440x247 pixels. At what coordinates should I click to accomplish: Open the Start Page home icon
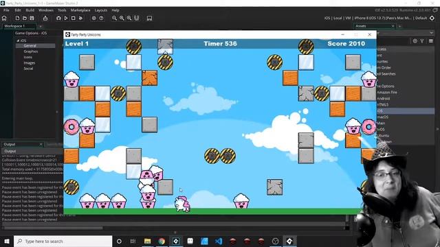click(x=4, y=19)
